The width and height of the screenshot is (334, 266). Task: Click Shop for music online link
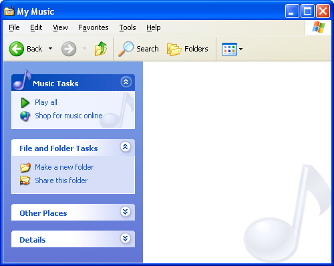[x=69, y=116]
